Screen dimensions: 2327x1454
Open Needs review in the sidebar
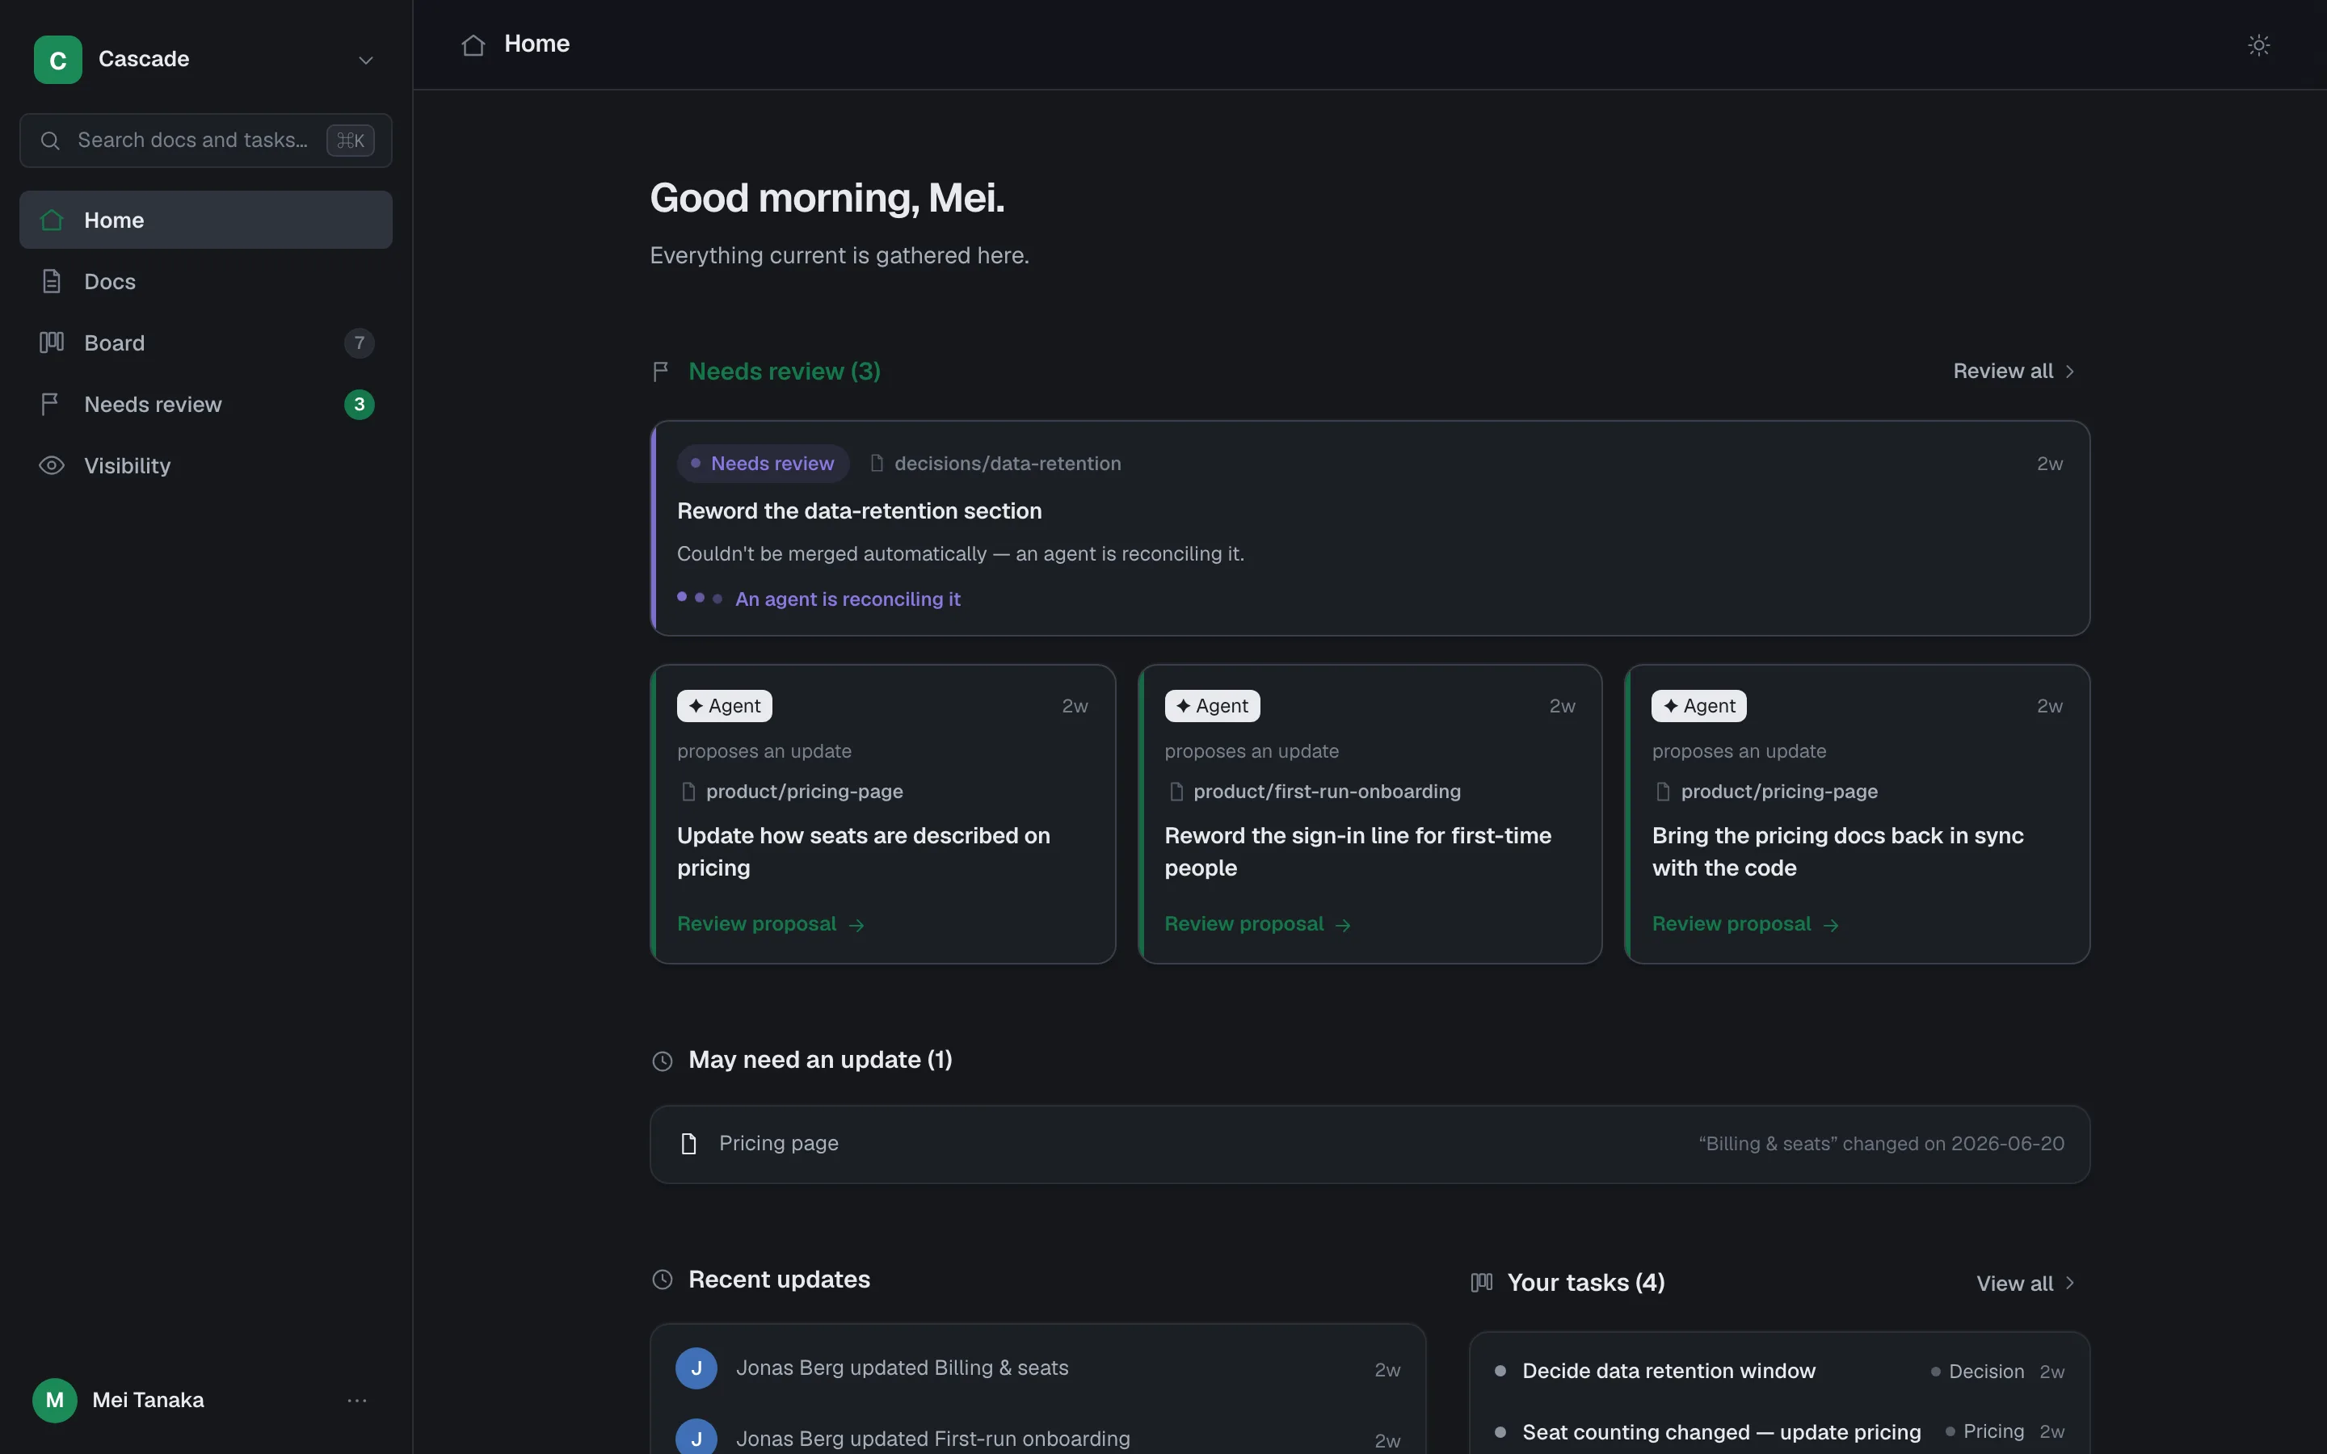pyautogui.click(x=206, y=405)
